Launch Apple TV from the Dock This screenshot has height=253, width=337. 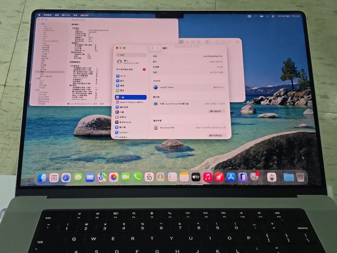196,177
